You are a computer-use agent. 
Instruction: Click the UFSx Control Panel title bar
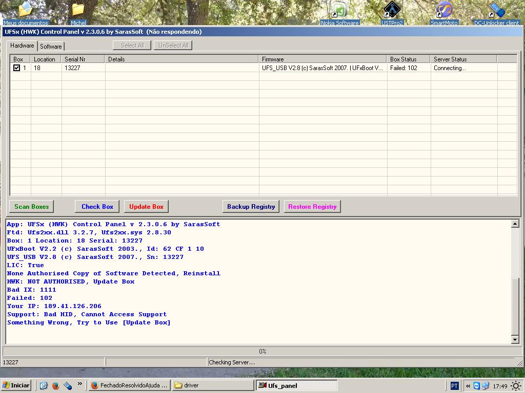tap(261, 32)
